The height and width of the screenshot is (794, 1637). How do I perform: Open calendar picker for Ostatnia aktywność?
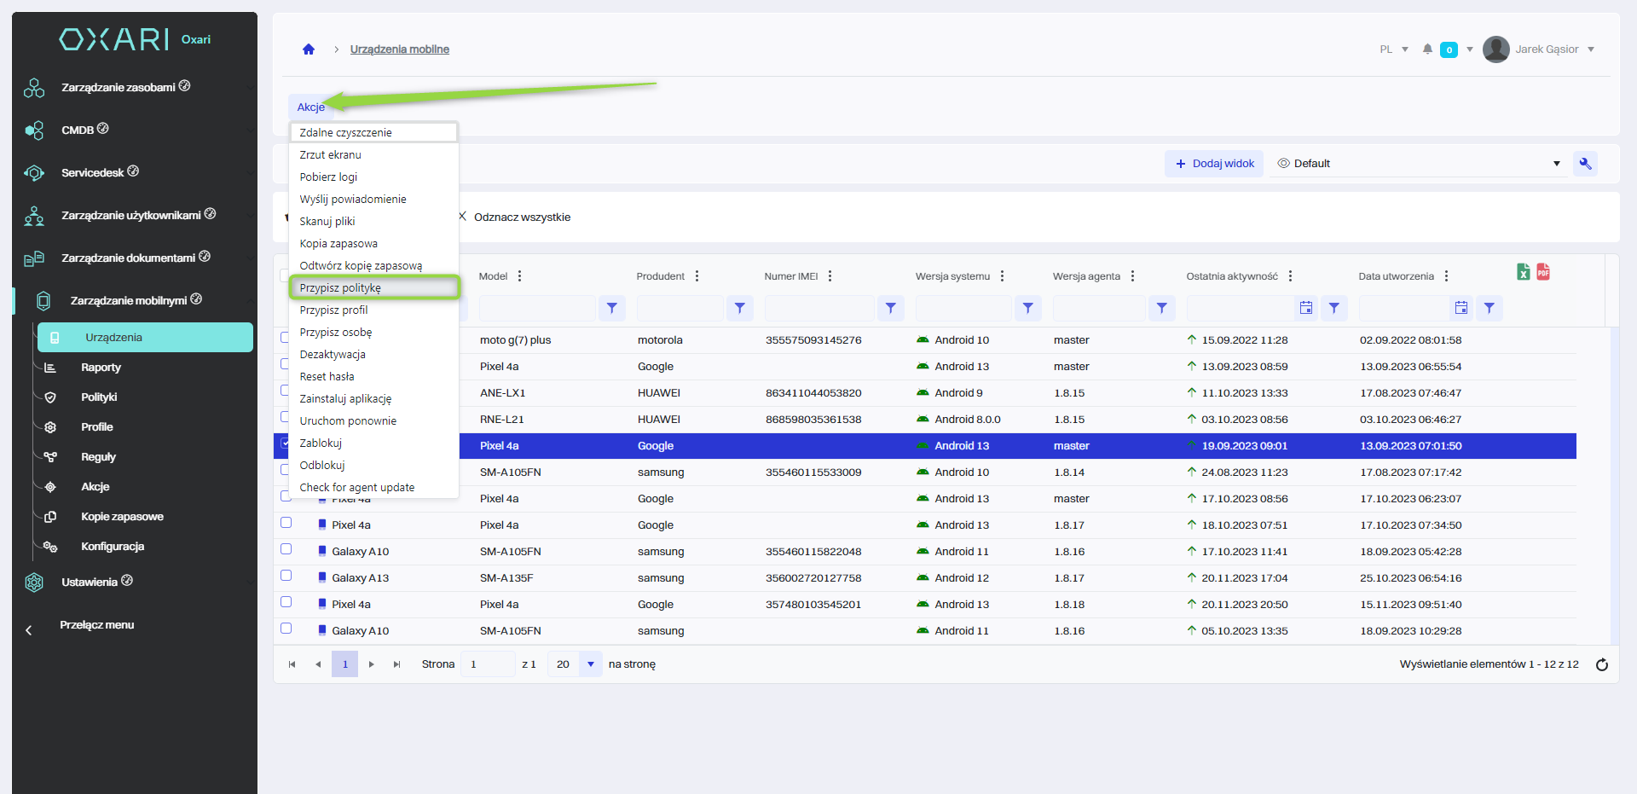point(1305,308)
